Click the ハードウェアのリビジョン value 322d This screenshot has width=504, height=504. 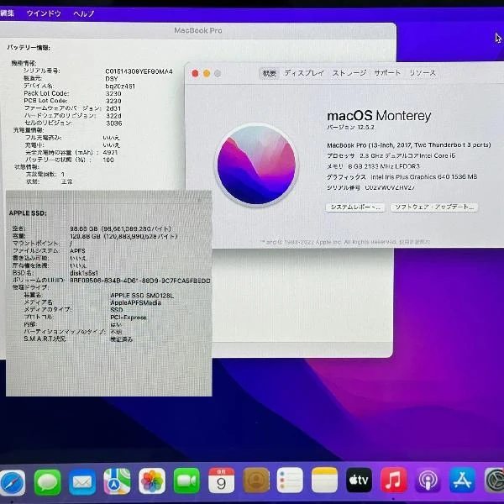click(x=113, y=116)
